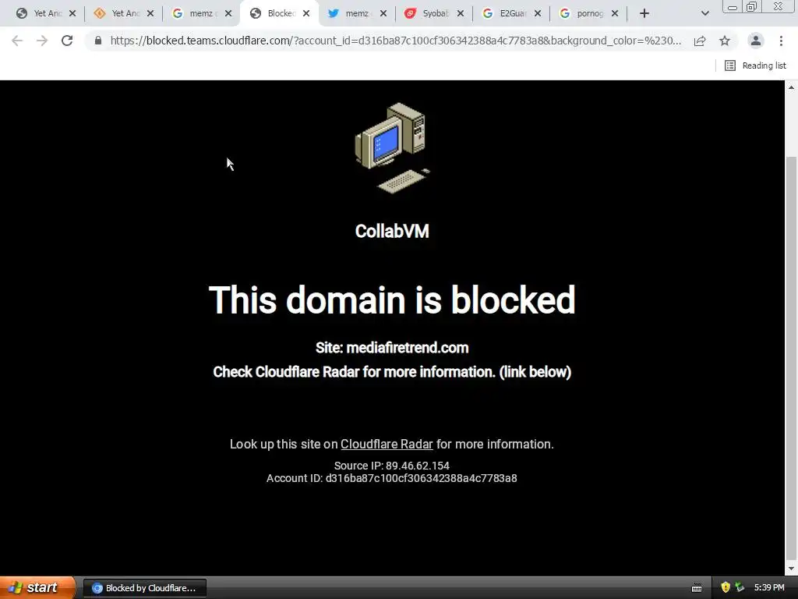
Task: Add a new tab with plus button
Action: coord(644,14)
